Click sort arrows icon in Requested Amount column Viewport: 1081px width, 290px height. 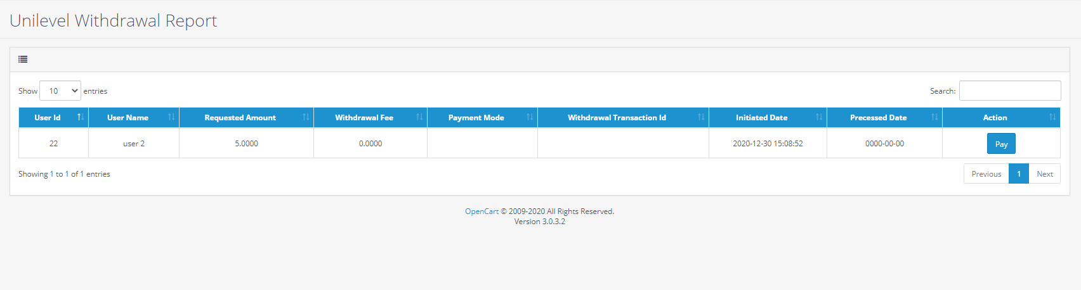[306, 117]
